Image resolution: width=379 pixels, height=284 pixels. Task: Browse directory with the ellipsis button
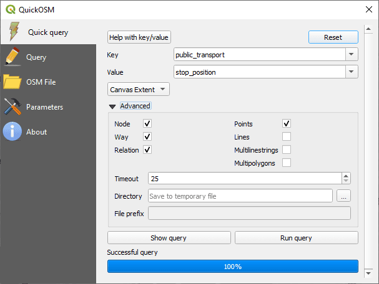[x=343, y=196]
